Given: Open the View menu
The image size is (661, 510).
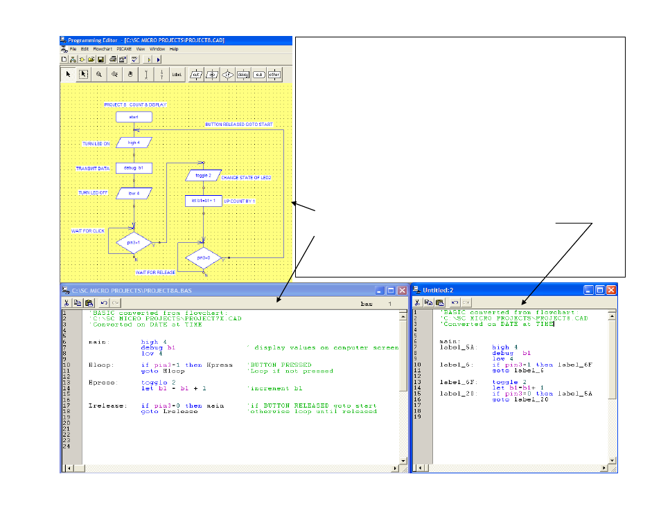Looking at the screenshot, I should [x=141, y=49].
